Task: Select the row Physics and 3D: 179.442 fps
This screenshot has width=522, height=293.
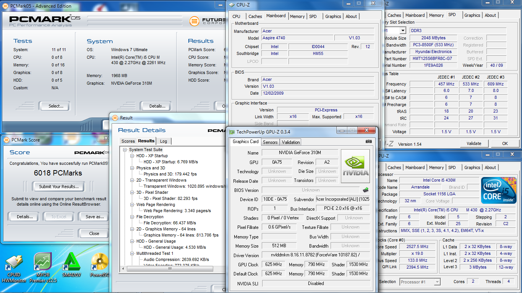Action: [x=170, y=174]
